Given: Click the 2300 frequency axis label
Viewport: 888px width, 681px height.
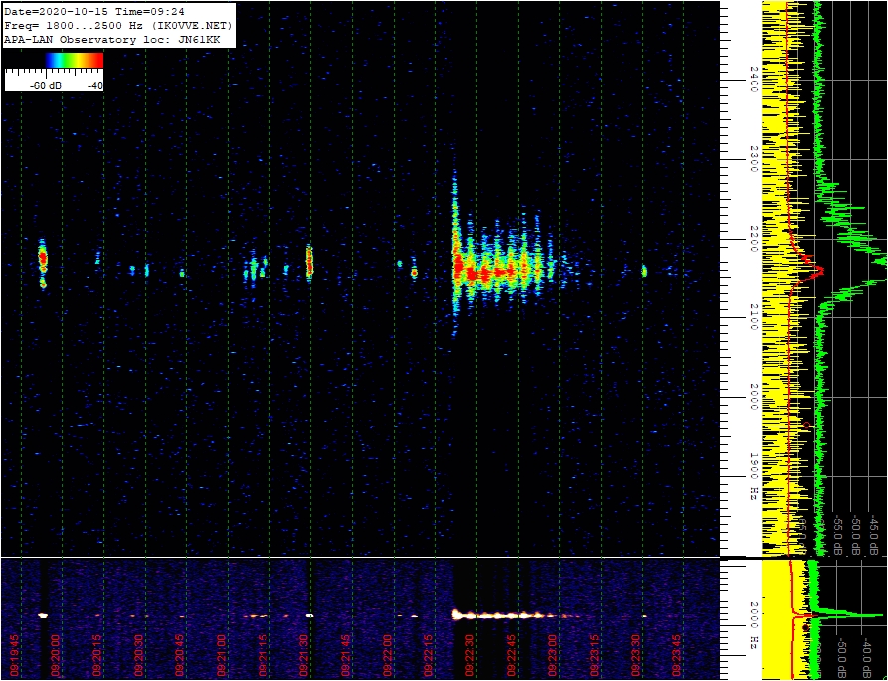Looking at the screenshot, I should coord(754,160).
